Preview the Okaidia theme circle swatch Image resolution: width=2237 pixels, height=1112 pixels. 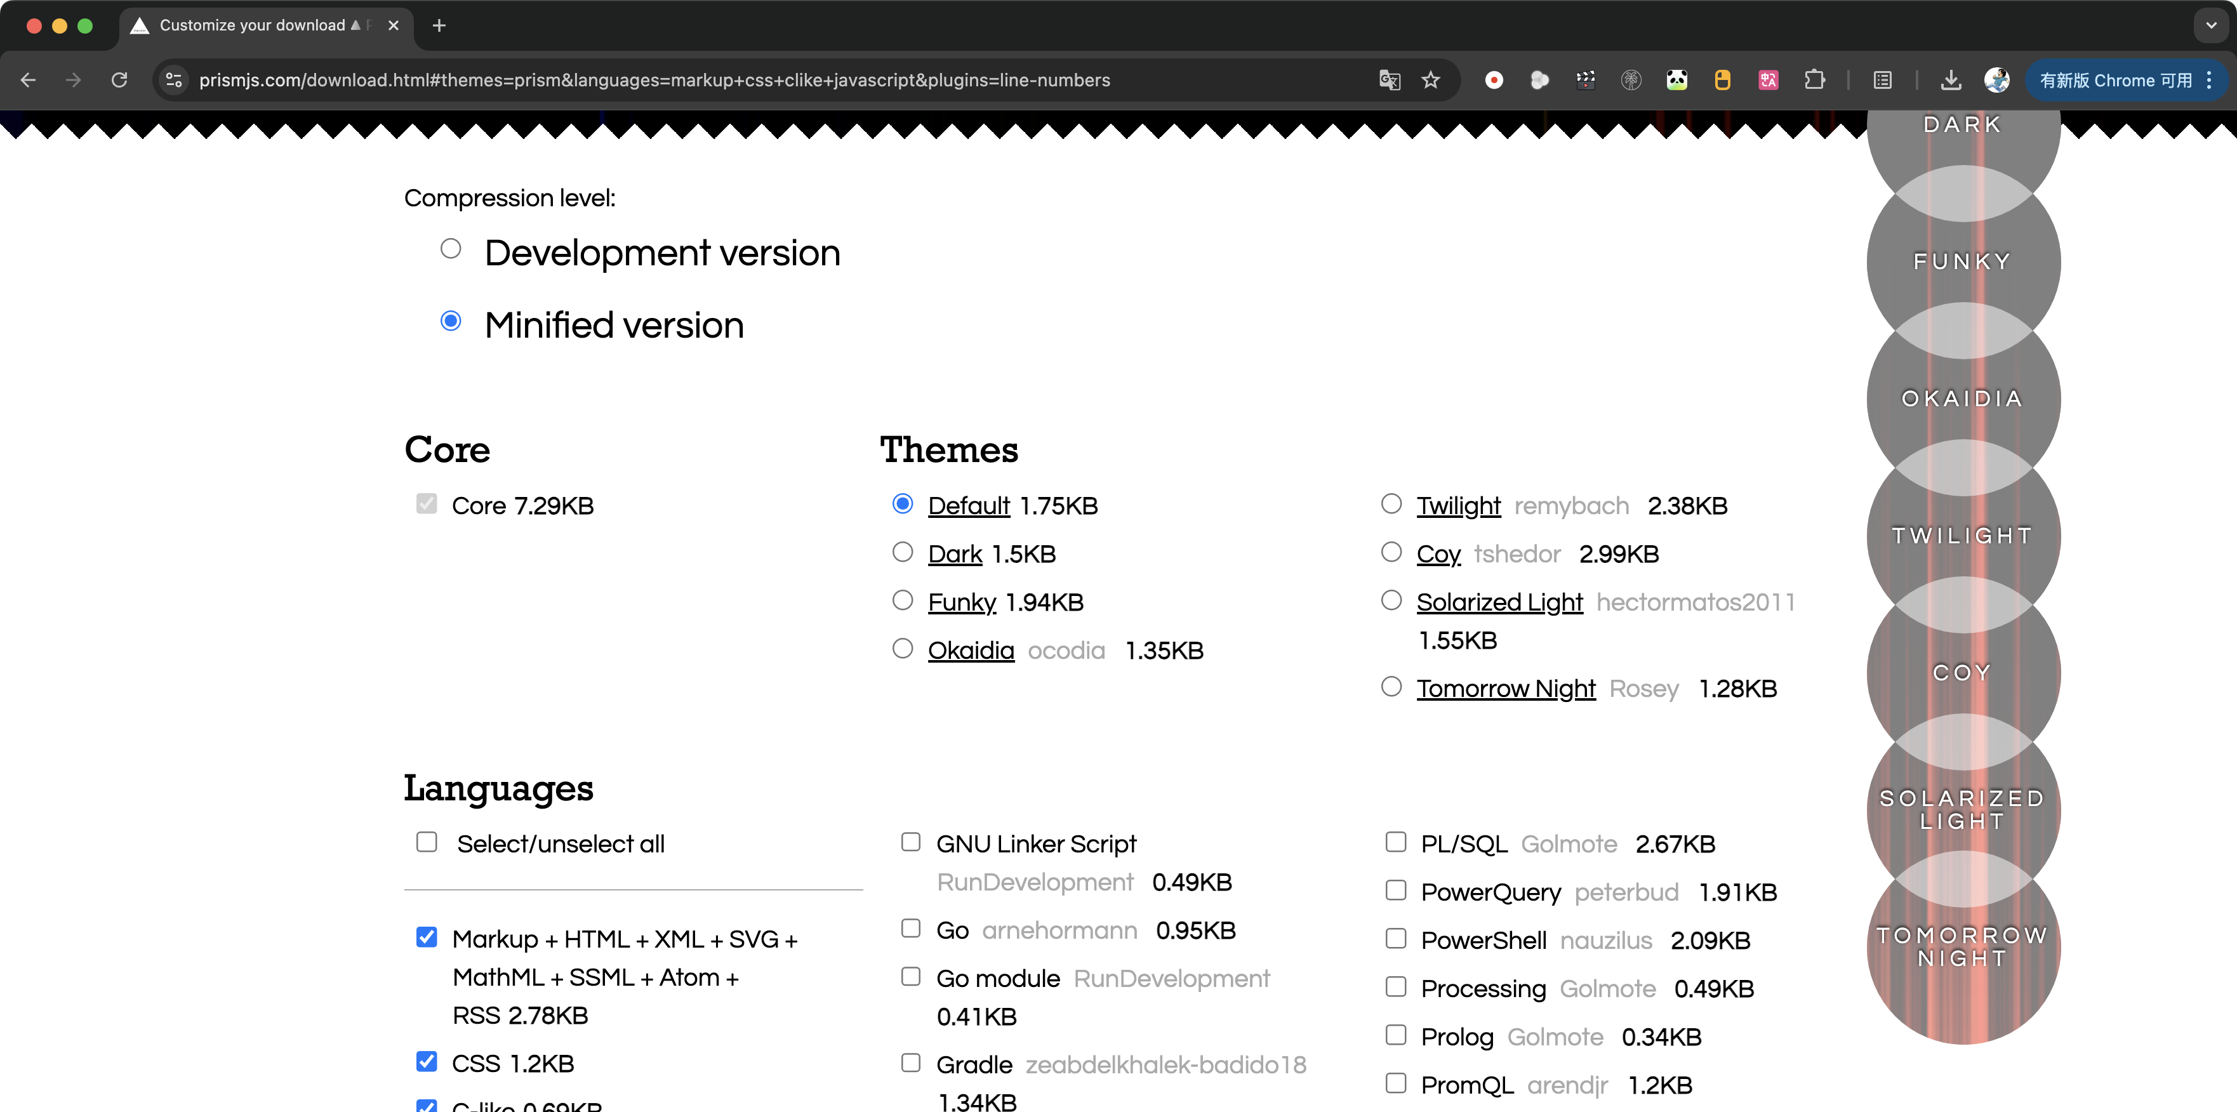click(x=1962, y=399)
